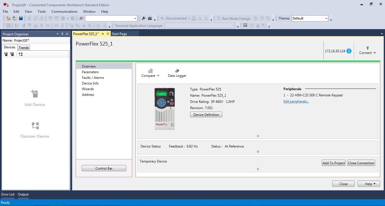Close the PowerFlex 525_1 tab
The width and height of the screenshot is (385, 206).
[108, 34]
